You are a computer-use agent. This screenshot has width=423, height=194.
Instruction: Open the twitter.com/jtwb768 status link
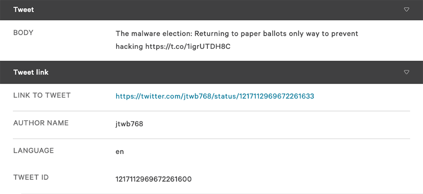215,96
